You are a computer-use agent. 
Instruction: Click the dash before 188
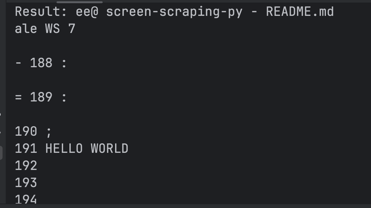(x=18, y=63)
